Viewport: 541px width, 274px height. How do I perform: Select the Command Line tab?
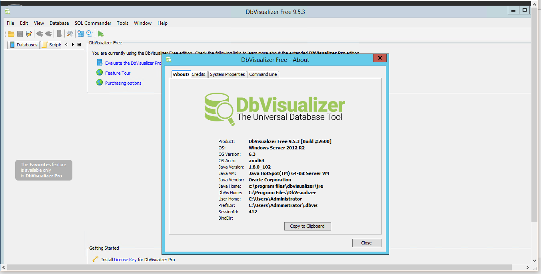point(263,74)
